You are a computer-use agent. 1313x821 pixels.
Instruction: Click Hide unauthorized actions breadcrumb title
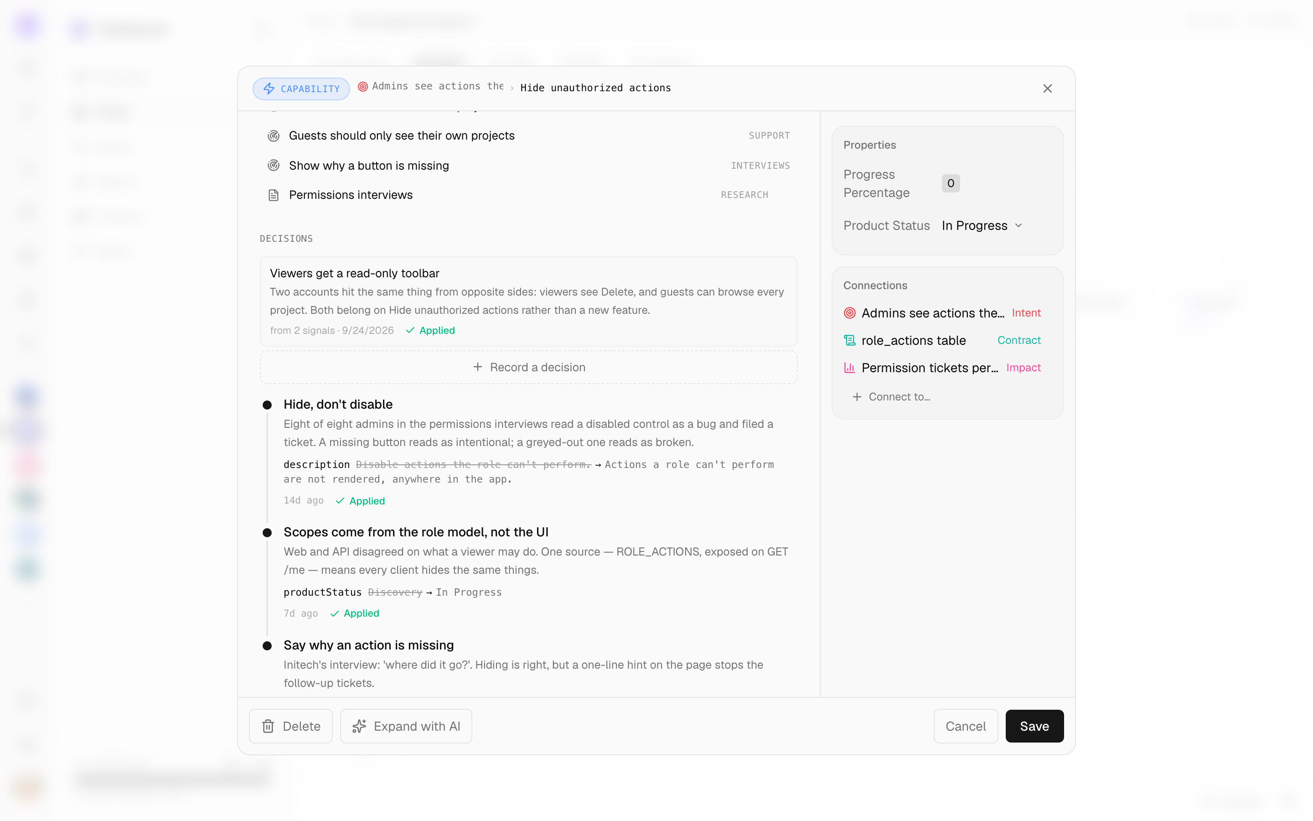click(596, 88)
